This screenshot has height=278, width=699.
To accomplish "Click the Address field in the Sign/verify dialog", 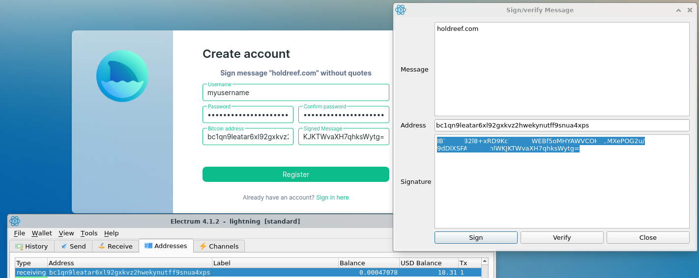I will (561, 126).
